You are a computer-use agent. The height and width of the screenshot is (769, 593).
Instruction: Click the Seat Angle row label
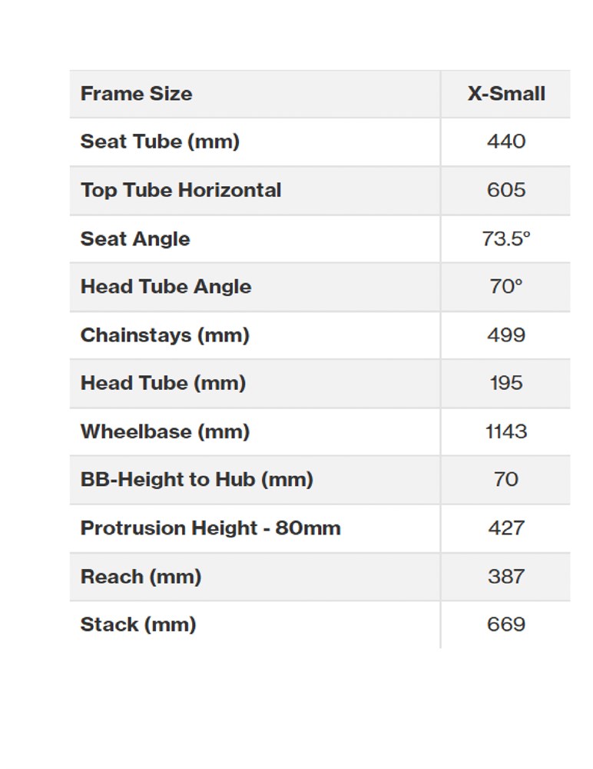click(135, 238)
